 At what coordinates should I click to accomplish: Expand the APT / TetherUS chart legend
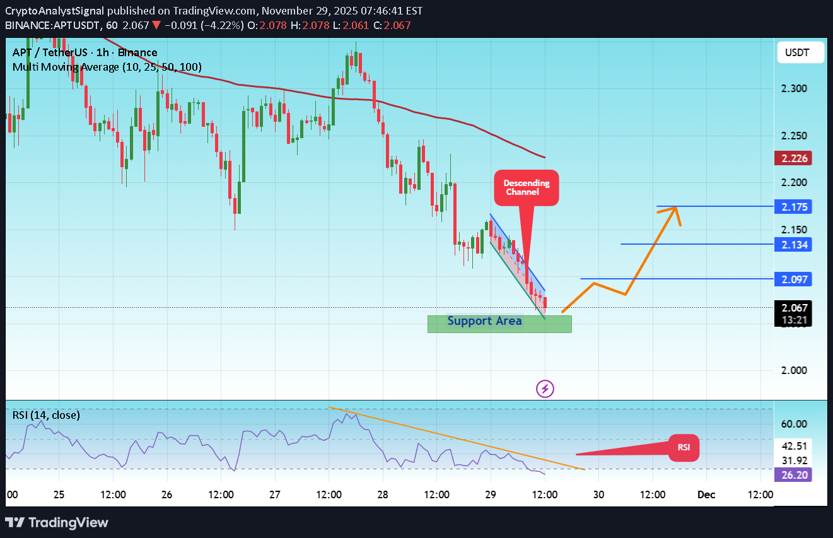[84, 52]
